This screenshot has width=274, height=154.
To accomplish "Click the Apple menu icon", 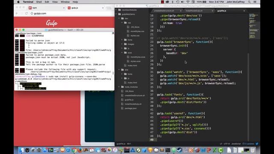I will (x=18, y=2).
